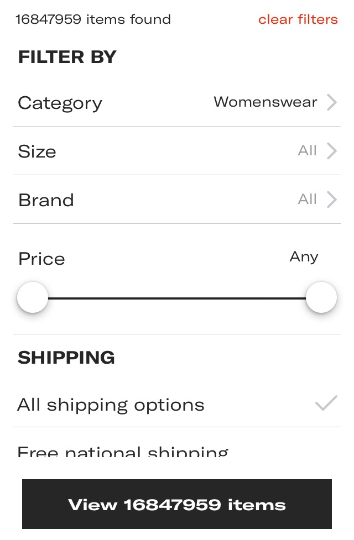The image size is (354, 540).
Task: Toggle the All shipping options checkmark
Action: (x=326, y=404)
